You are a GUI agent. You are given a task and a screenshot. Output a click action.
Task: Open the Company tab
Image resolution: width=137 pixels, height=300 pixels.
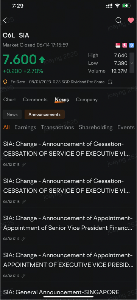(x=87, y=100)
